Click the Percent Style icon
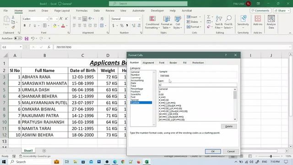 pyautogui.click(x=122, y=26)
